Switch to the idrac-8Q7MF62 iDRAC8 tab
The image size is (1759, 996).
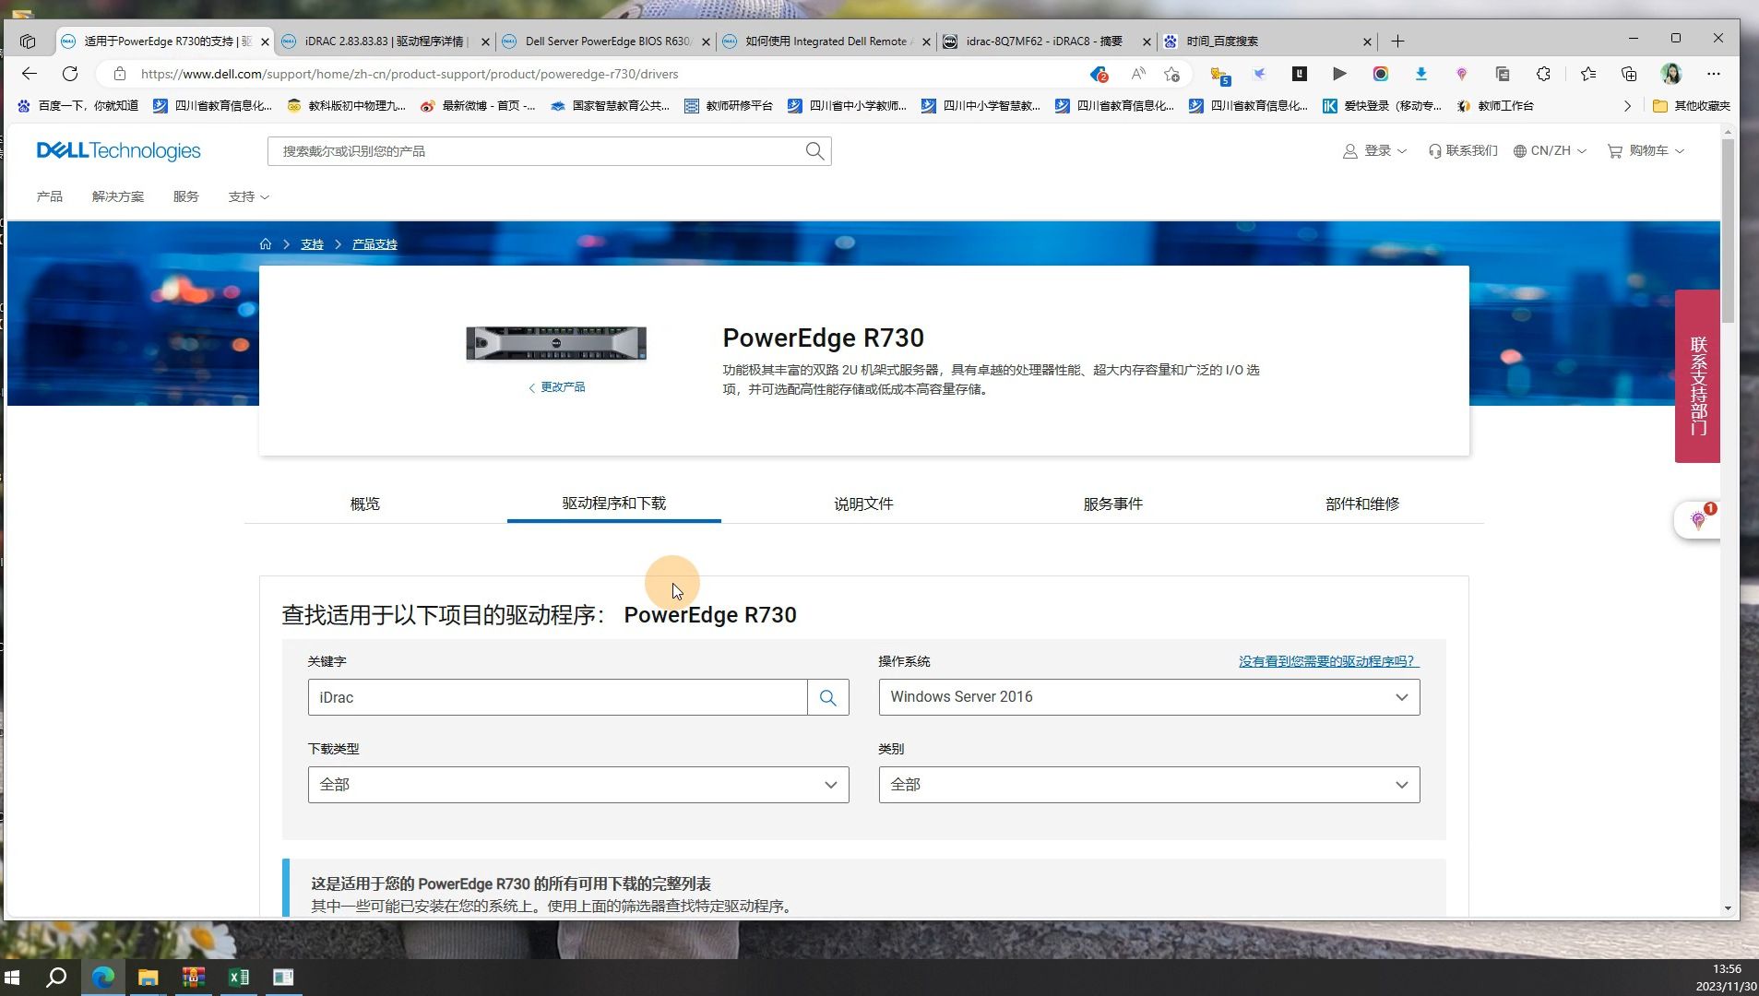[x=1042, y=41]
